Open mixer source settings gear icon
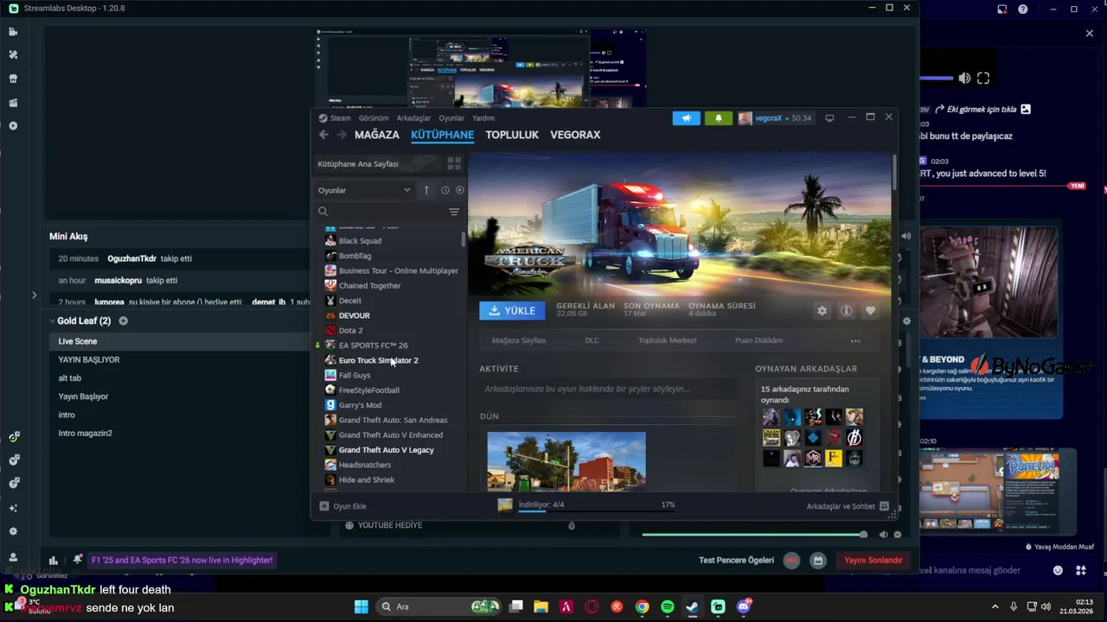1107x622 pixels. coord(897,535)
